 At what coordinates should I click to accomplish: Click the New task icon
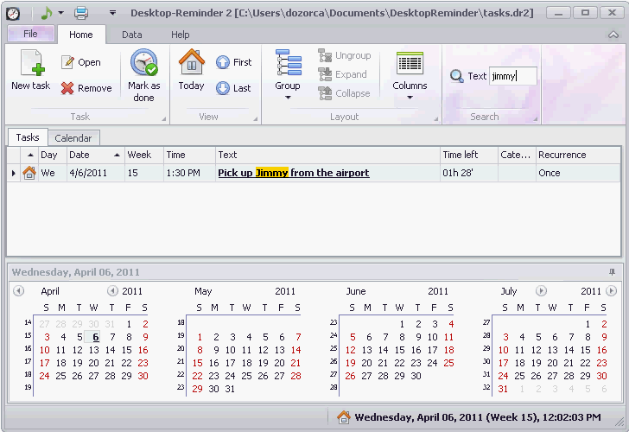click(30, 66)
